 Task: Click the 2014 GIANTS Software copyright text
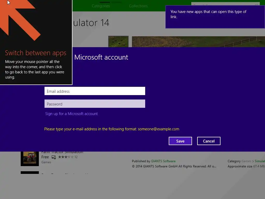(174, 166)
